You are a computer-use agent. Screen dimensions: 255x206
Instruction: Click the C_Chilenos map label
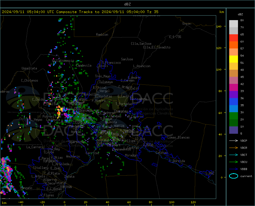coord(29,80)
